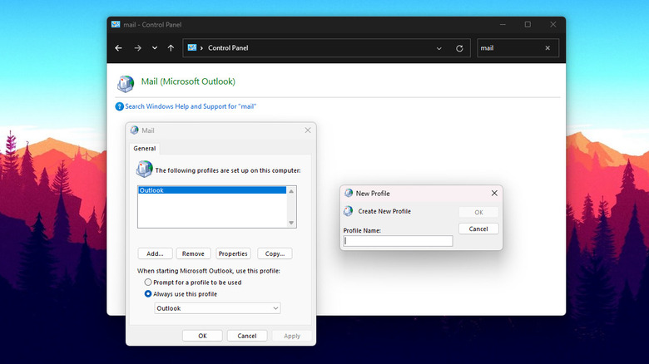This screenshot has width=649, height=364.
Task: Refresh the Control Panel view
Action: [x=459, y=48]
